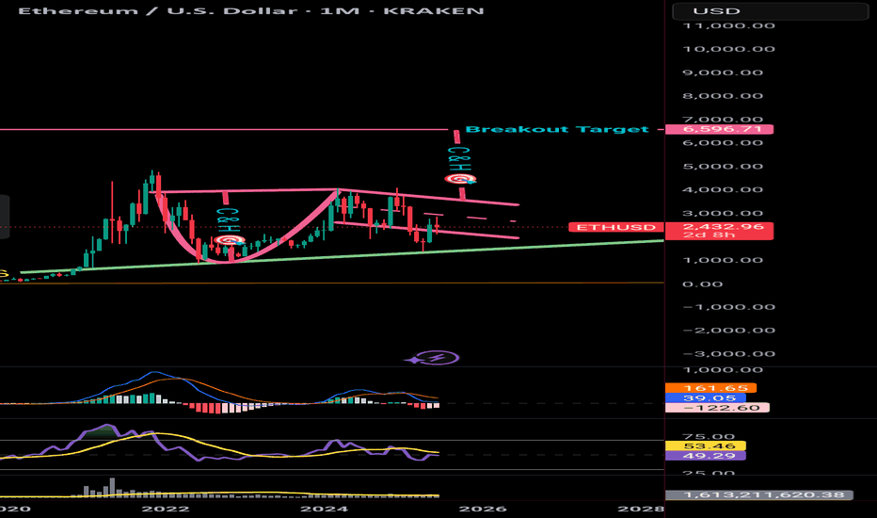
Task: Click the 2022 label on time axis
Action: coord(166,509)
